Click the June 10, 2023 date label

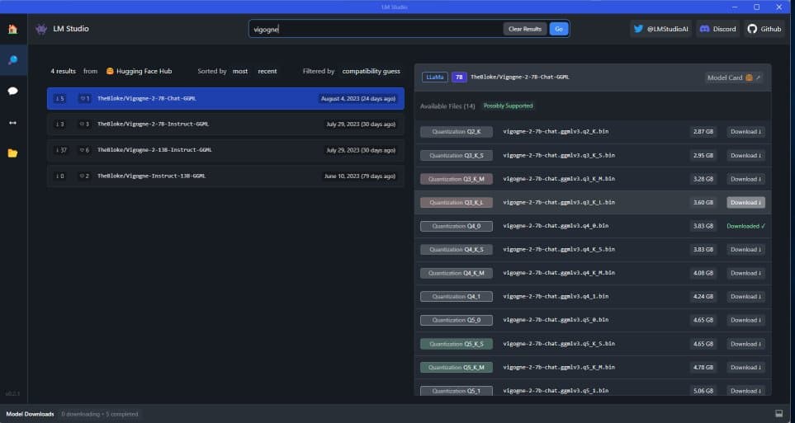tap(359, 176)
